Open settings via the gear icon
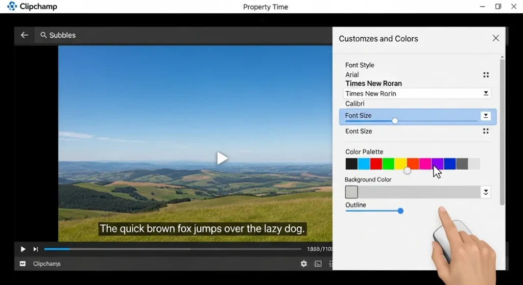Image resolution: width=523 pixels, height=285 pixels. tap(304, 264)
